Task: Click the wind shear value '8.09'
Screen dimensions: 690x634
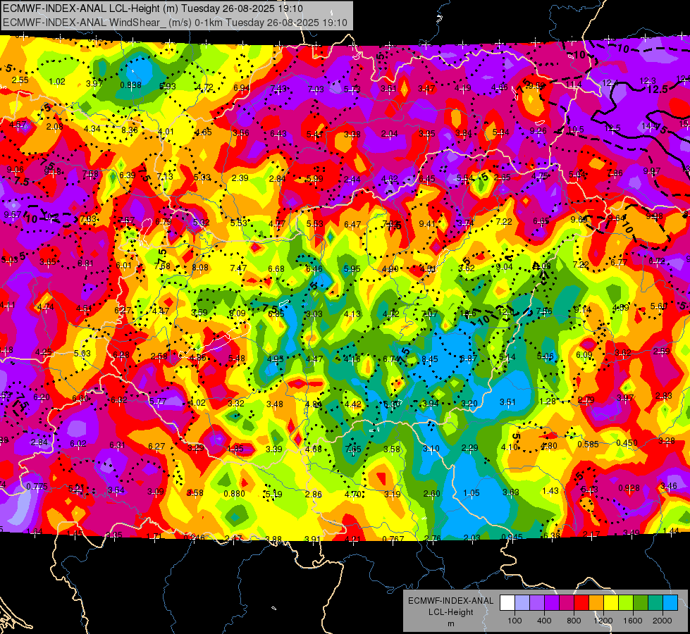Action: (238, 313)
